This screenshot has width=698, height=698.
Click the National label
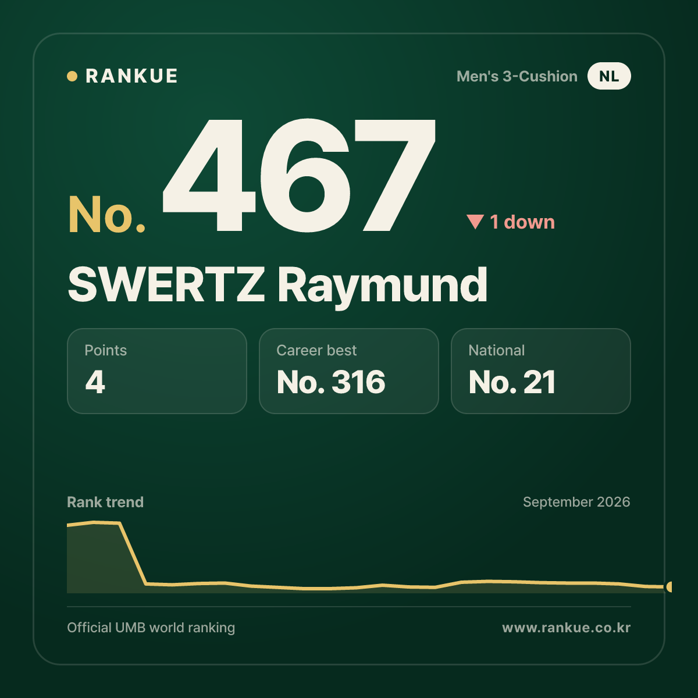[497, 350]
